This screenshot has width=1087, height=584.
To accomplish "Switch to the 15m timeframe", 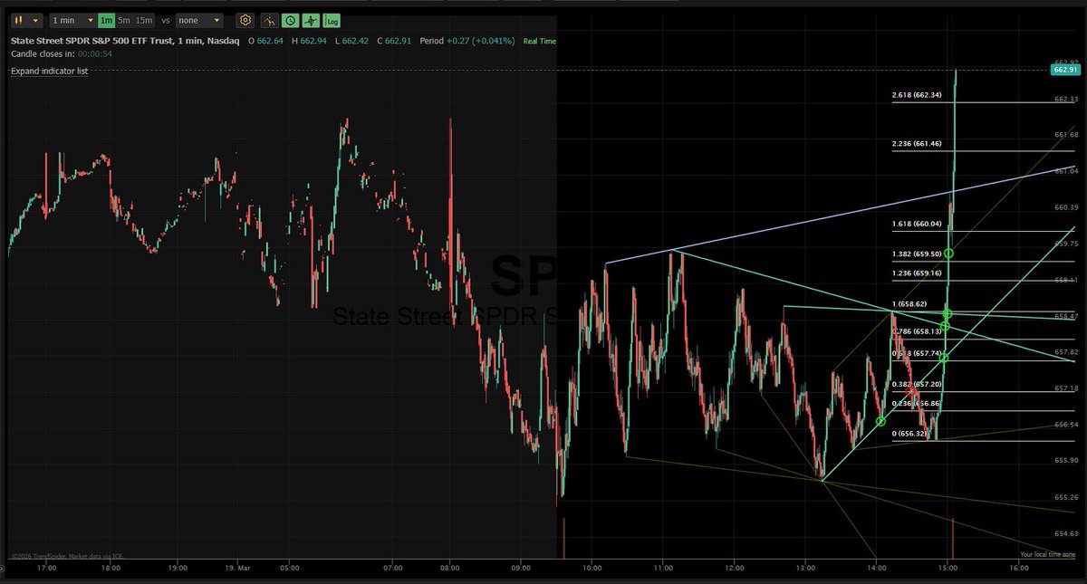I will tap(144, 20).
